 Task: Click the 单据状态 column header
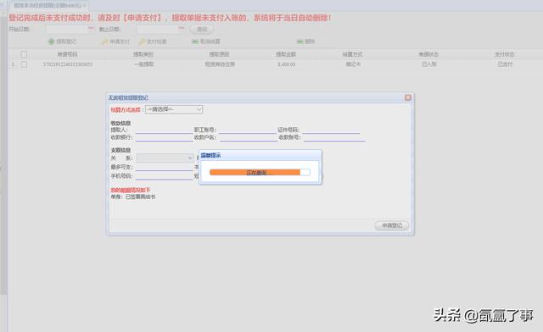coord(428,54)
